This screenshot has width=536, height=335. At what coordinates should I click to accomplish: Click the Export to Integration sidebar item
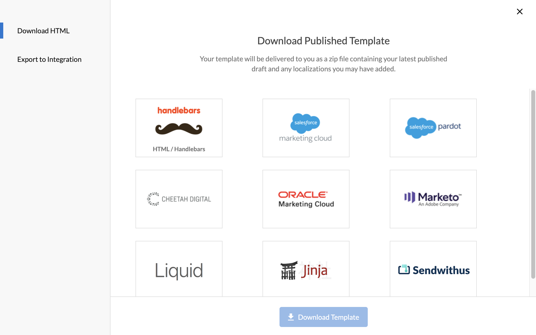49,59
